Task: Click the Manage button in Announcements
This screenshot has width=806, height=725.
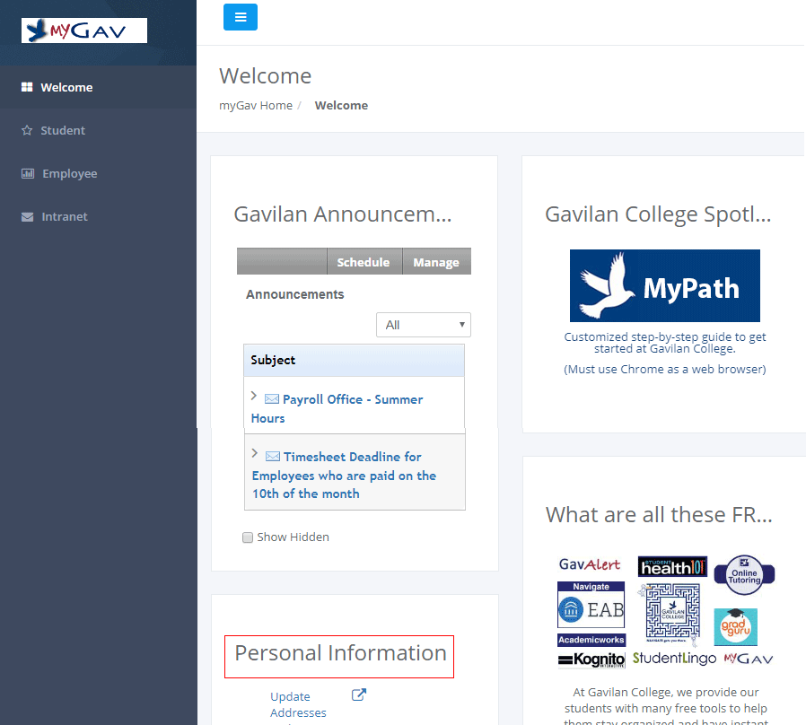Action: pos(436,262)
